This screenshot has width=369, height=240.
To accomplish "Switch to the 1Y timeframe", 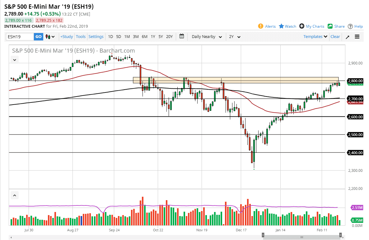I will pyautogui.click(x=153, y=36).
